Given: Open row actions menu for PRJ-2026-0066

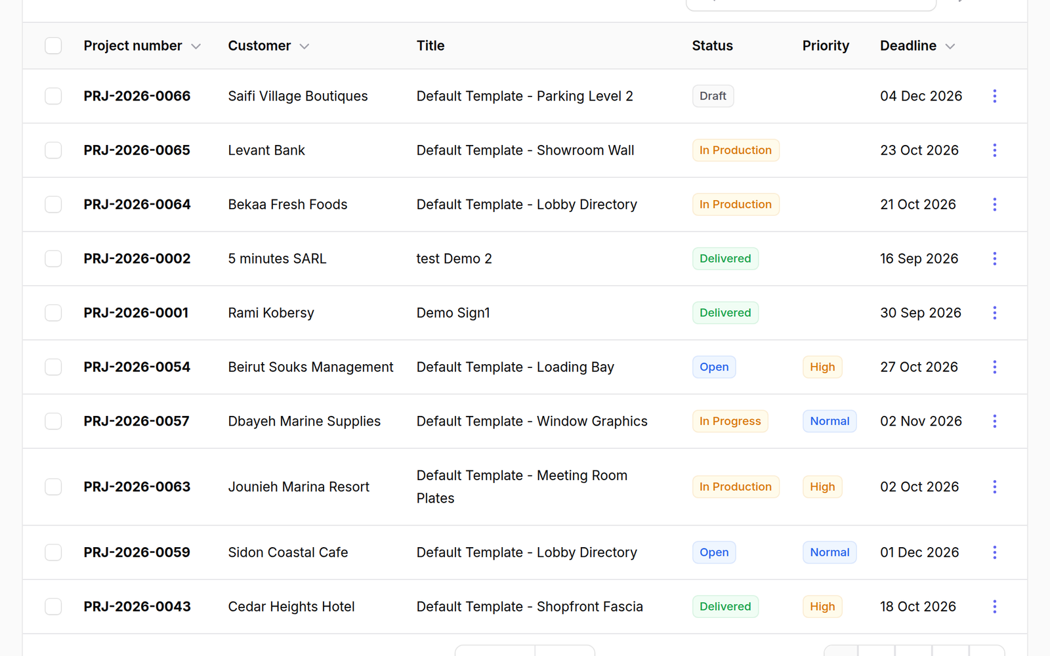Looking at the screenshot, I should (x=995, y=96).
